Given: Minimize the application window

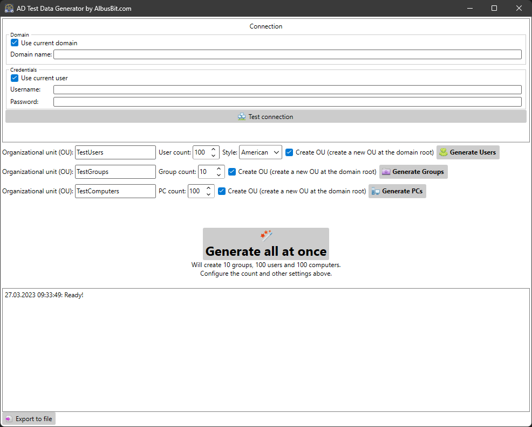Looking at the screenshot, I should 470,8.
